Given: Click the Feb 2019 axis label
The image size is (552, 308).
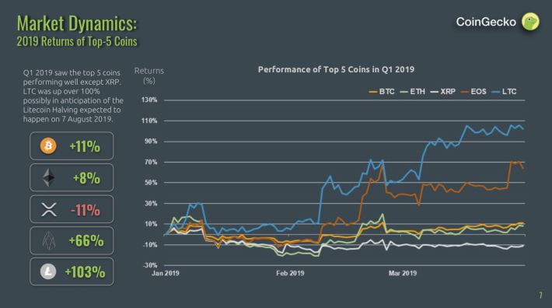Looking at the screenshot, I should [x=290, y=273].
